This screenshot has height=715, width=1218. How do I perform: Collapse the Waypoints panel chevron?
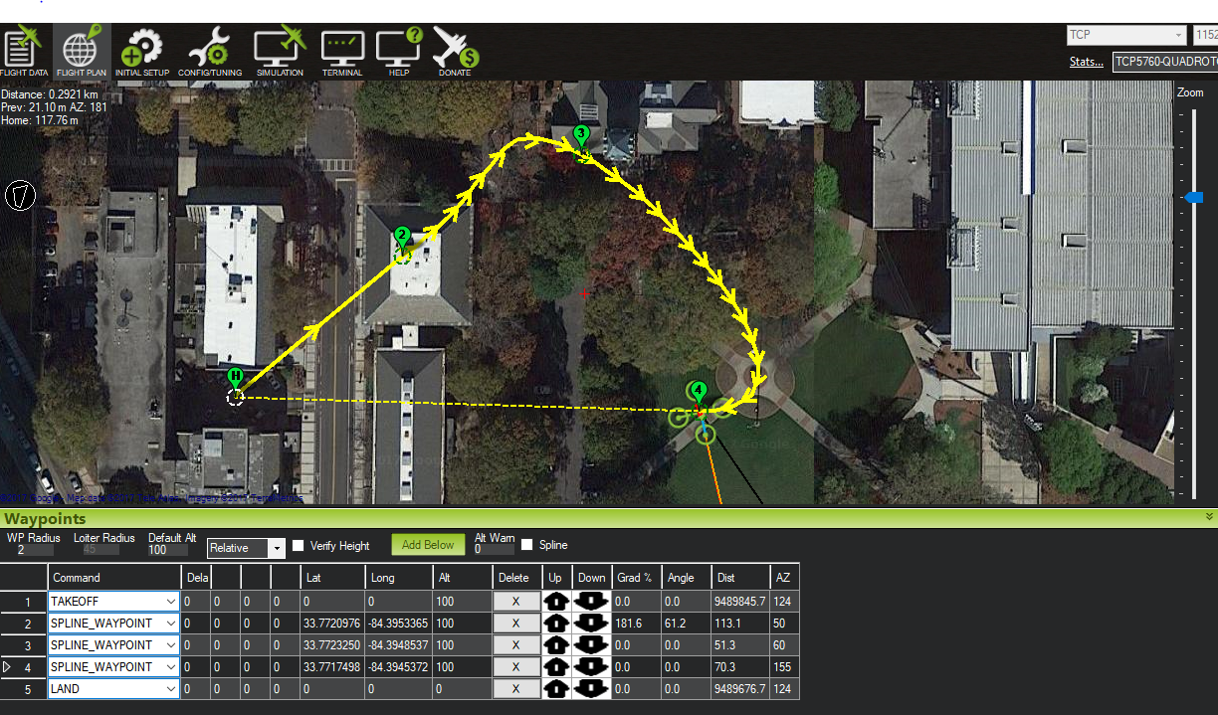click(x=1209, y=518)
